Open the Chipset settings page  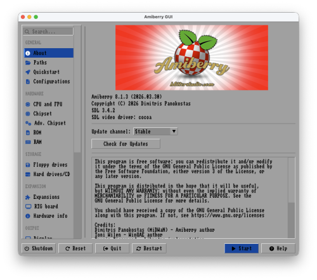[49, 114]
